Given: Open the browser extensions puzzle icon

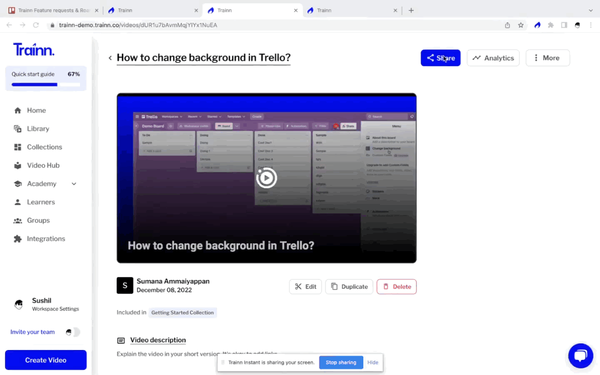Looking at the screenshot, I should tap(551, 25).
